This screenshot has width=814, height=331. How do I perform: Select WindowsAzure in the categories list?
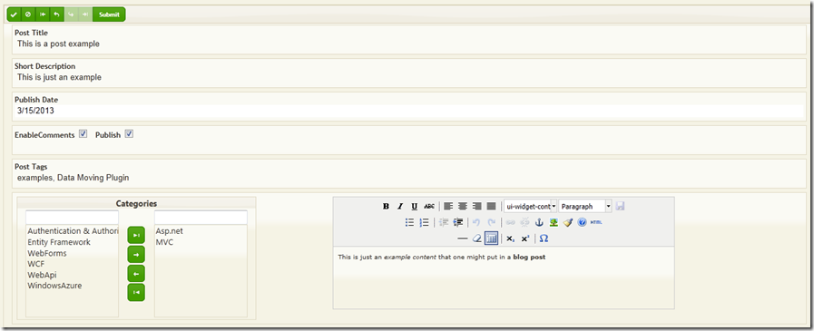[54, 286]
